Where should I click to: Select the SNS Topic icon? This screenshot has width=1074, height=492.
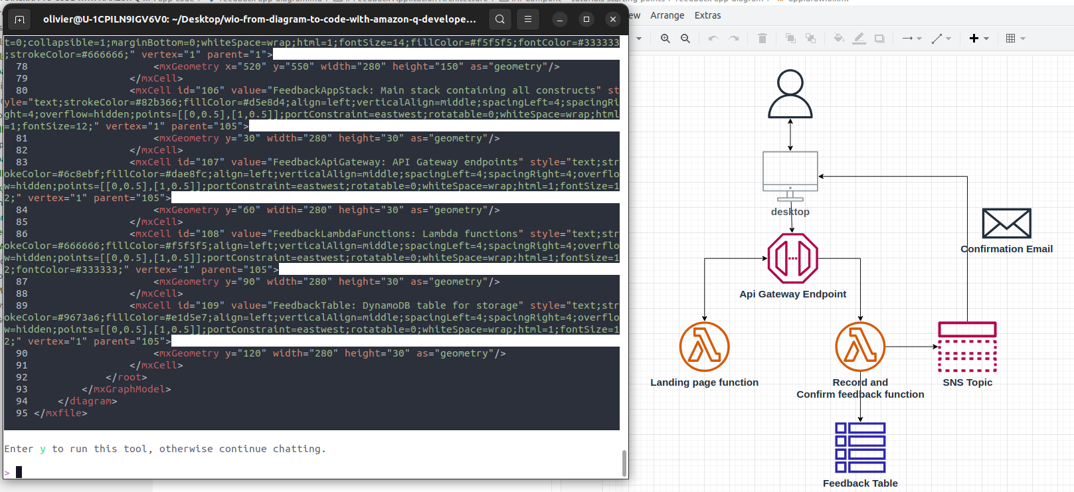point(967,347)
